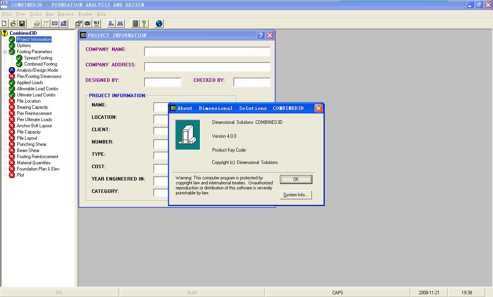Select Pier/Footing Dimensions tree item
The height and width of the screenshot is (297, 493).
coord(39,76)
